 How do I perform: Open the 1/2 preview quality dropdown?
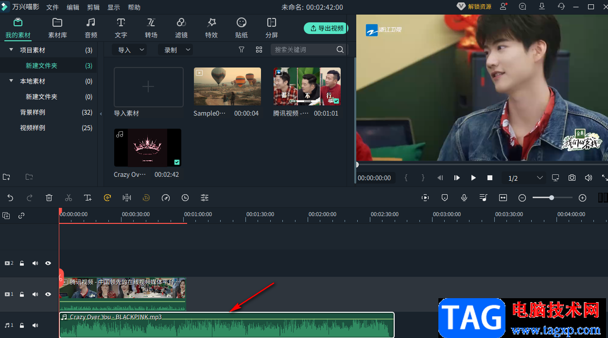tap(525, 178)
